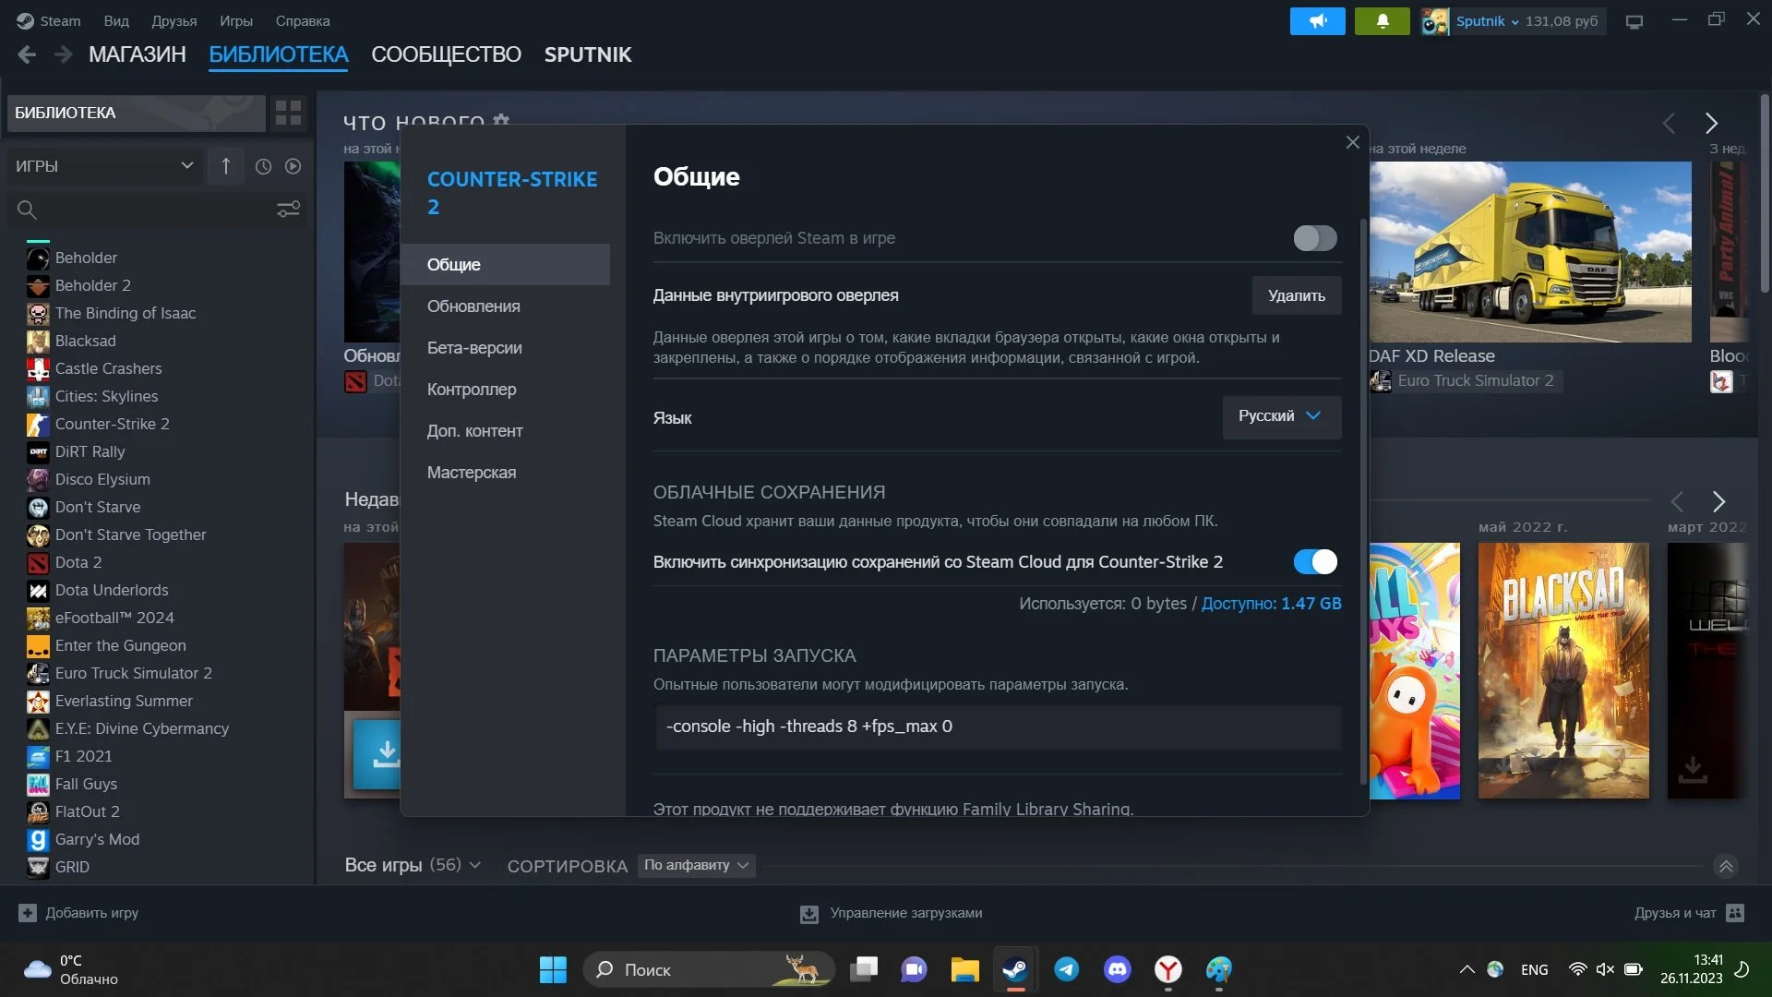Open the Доступно: 1.47 GB link
The width and height of the screenshot is (1772, 997).
1272,604
